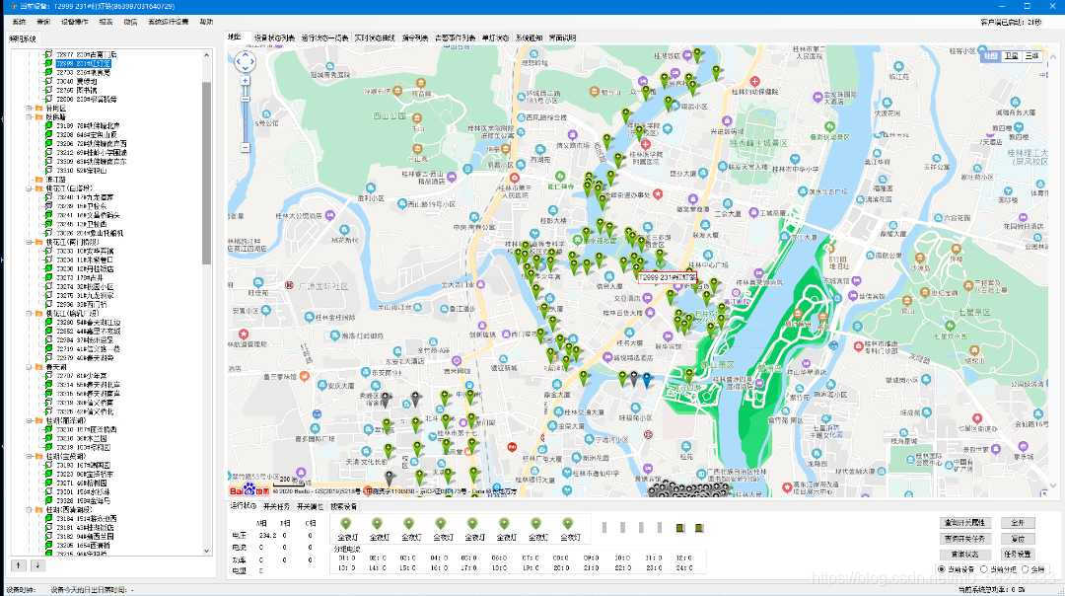The width and height of the screenshot is (1065, 596).
Task: Click the blue lamp marker on the map
Action: coord(647,378)
